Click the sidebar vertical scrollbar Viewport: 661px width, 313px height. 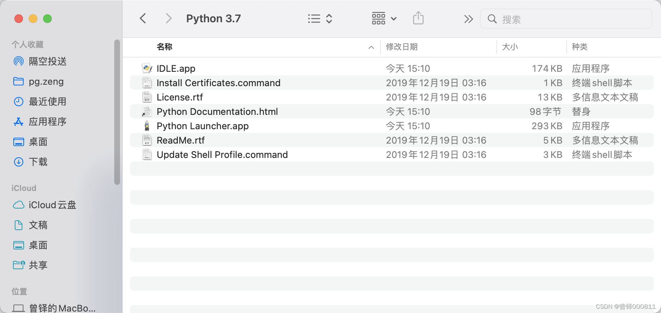point(117,112)
